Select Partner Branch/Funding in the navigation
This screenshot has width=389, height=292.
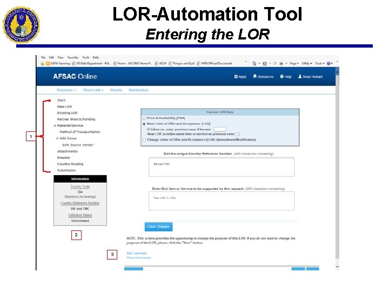(x=76, y=120)
